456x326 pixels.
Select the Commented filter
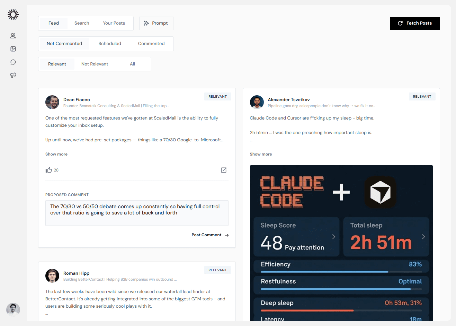click(151, 44)
